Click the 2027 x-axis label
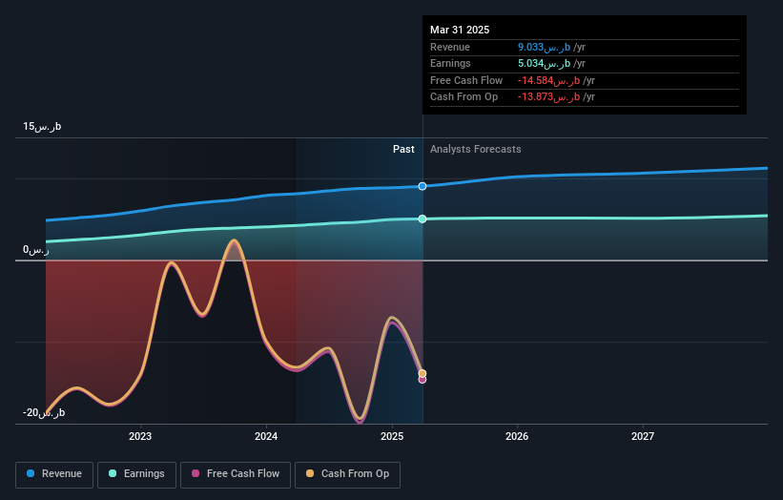The image size is (783, 500). tap(643, 437)
